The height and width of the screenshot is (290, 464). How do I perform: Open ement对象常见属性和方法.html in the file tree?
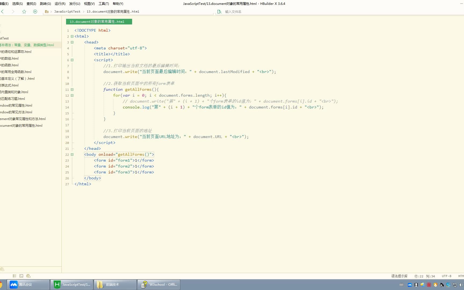(23, 119)
